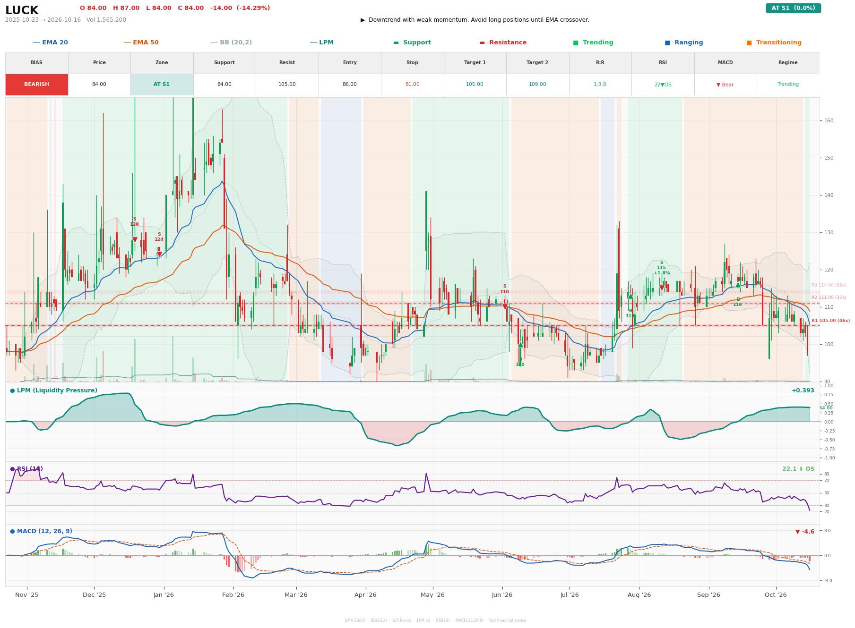Image resolution: width=855 pixels, height=628 pixels.
Task: Click the downtrend summary note text
Action: tap(475, 20)
